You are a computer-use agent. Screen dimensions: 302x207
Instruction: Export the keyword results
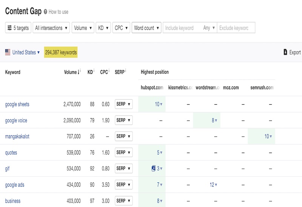pos(292,52)
